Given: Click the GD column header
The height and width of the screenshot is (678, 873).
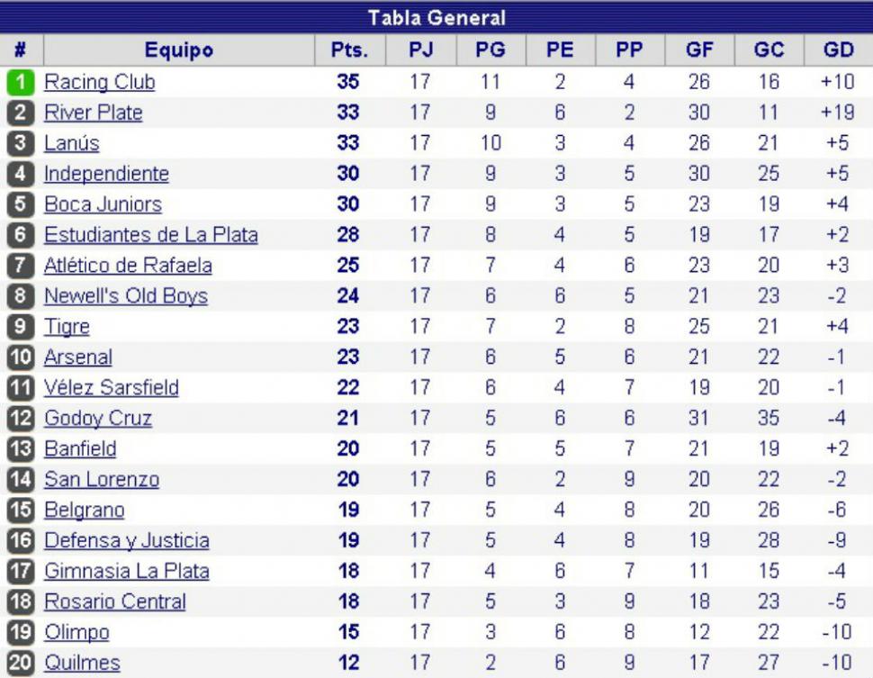Looking at the screenshot, I should (x=839, y=50).
